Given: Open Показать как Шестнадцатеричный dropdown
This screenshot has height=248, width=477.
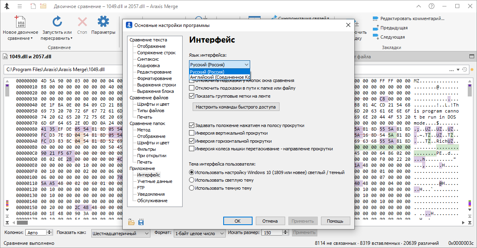Looking at the screenshot, I should [121, 234].
